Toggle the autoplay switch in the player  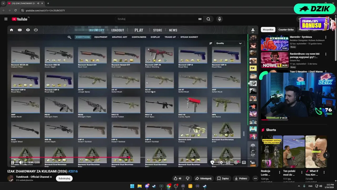point(221,163)
